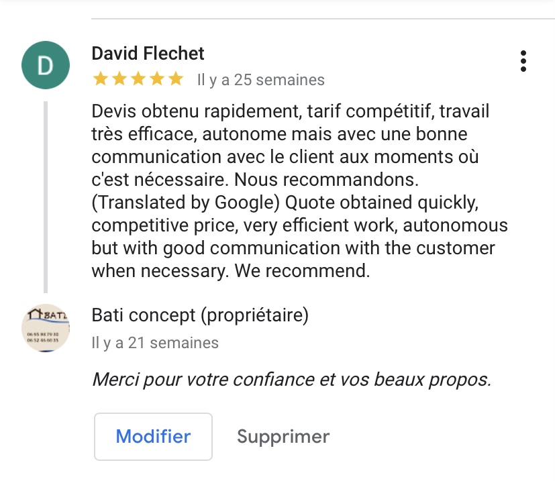The image size is (555, 481).
Task: Click the 'Bati concept (propriétaire)' name
Action: (x=200, y=315)
